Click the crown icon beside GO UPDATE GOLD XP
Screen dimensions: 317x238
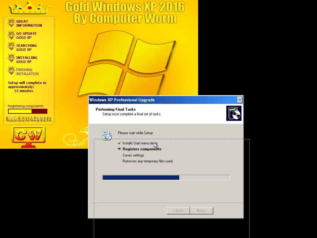pos(11,35)
